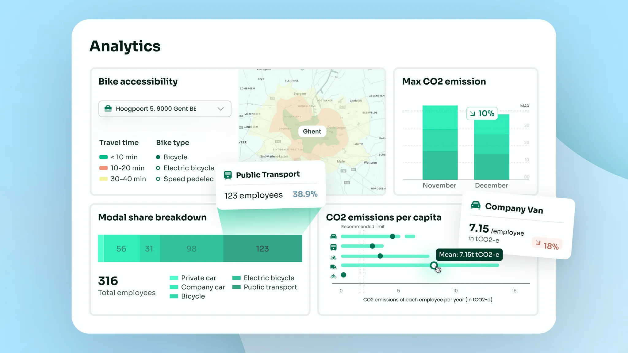Click the bicycle icon in emissions chart

[x=333, y=276]
